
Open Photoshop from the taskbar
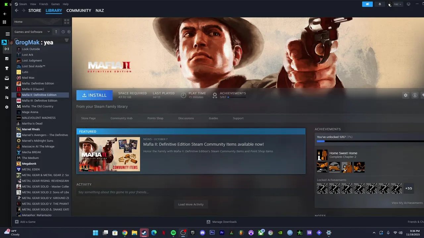point(212,233)
